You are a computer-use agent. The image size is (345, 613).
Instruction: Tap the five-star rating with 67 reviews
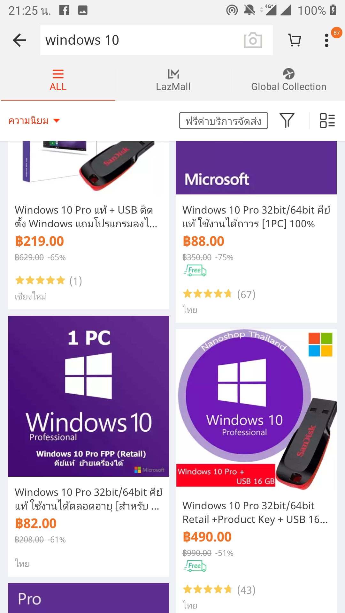pyautogui.click(x=219, y=294)
